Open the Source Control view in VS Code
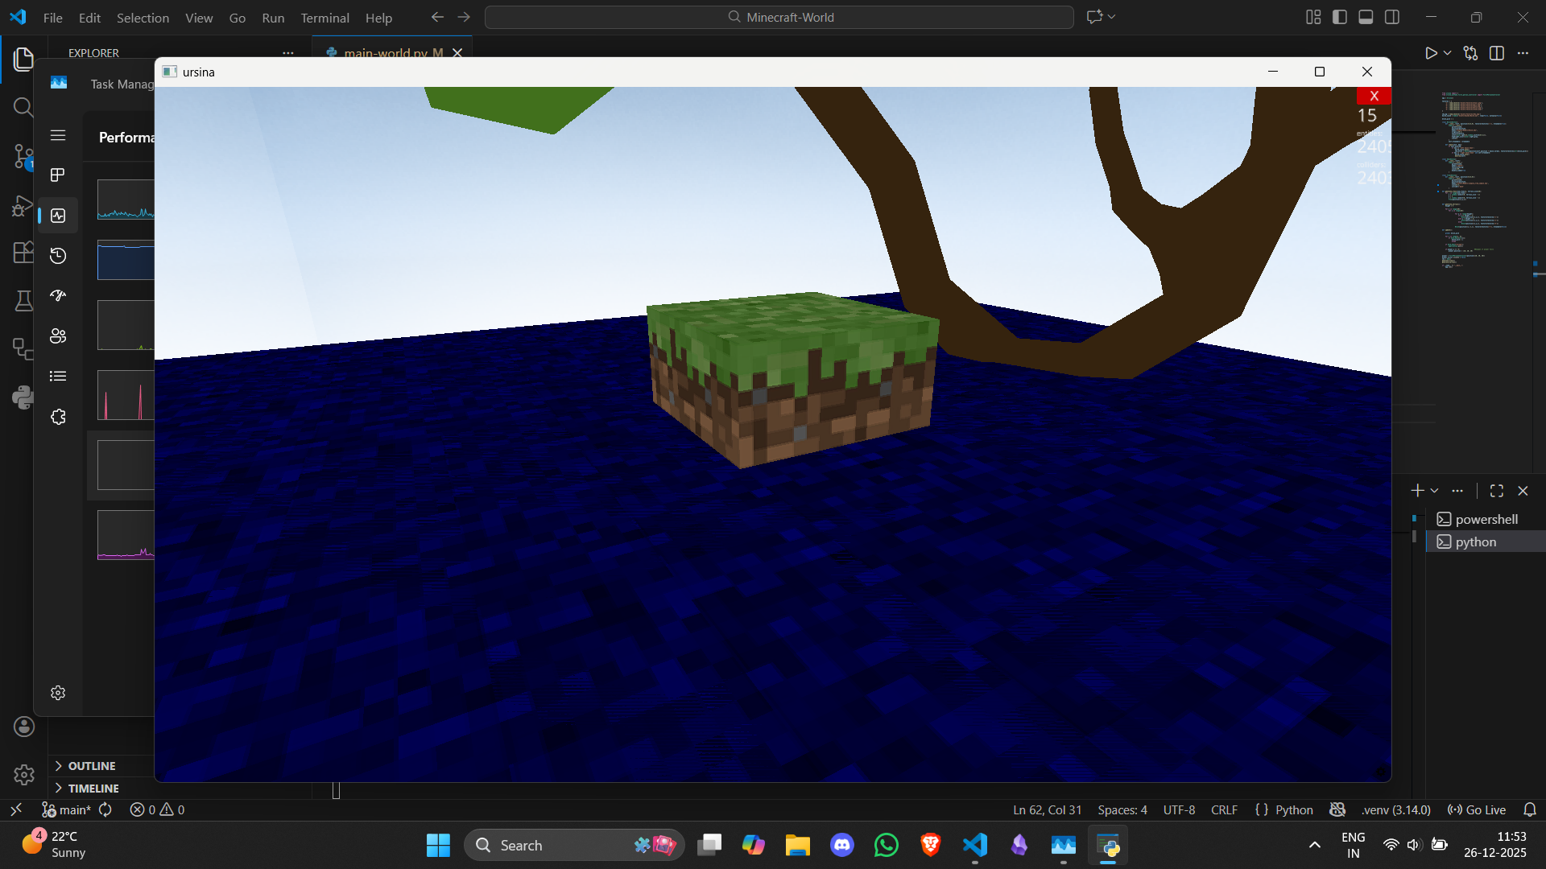 pyautogui.click(x=23, y=157)
